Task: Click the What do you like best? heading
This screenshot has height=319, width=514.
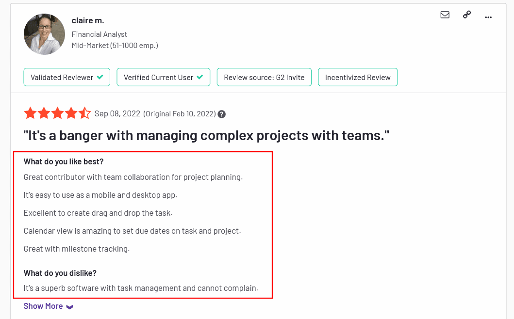Action: point(64,161)
